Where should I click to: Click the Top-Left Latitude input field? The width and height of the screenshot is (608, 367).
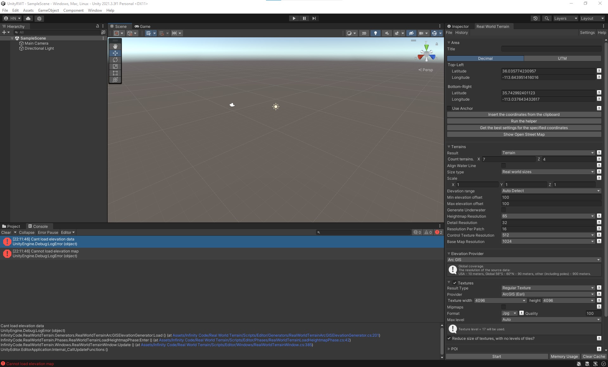548,71
